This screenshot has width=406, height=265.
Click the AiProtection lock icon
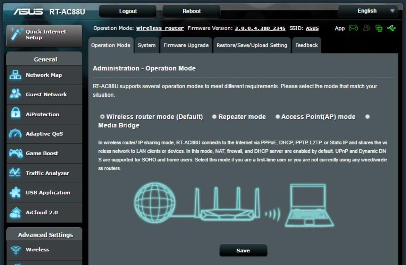coord(16,113)
